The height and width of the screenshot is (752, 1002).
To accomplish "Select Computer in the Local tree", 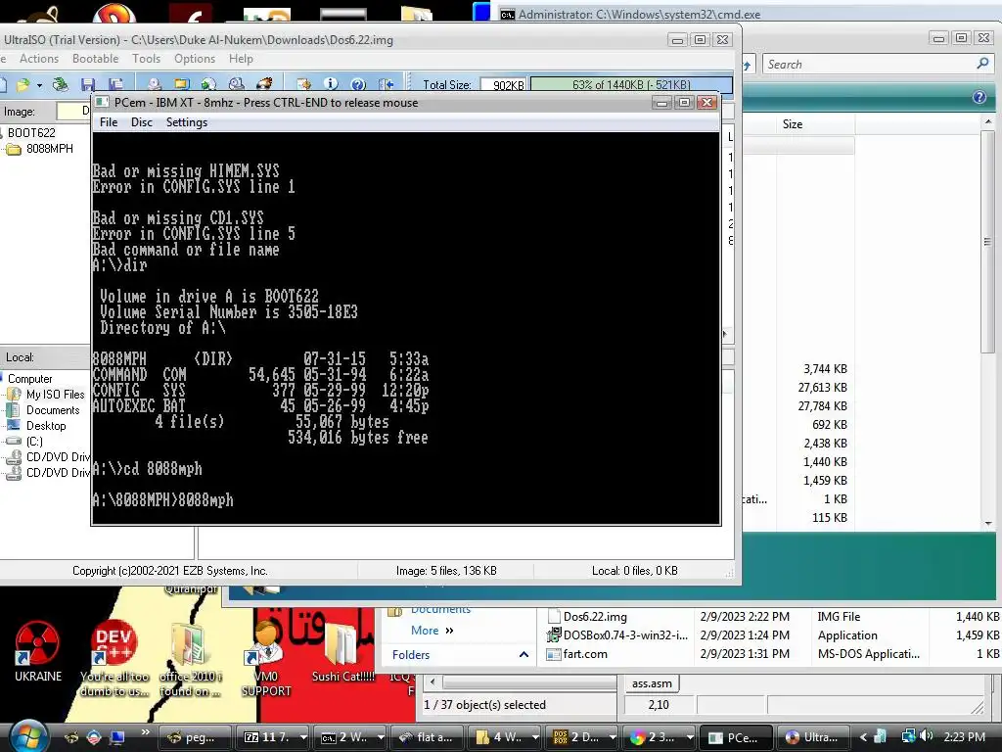I will pyautogui.click(x=30, y=379).
